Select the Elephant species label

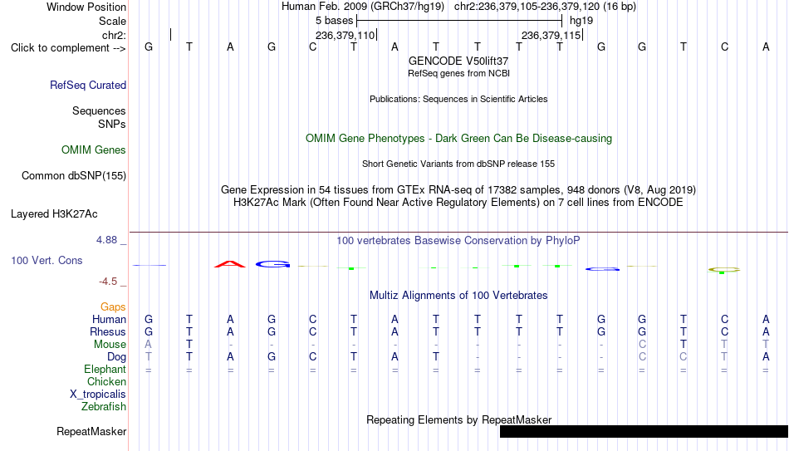coord(105,370)
